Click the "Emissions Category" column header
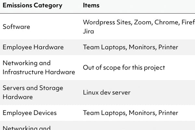This screenshot has height=130, width=195. click(32, 6)
